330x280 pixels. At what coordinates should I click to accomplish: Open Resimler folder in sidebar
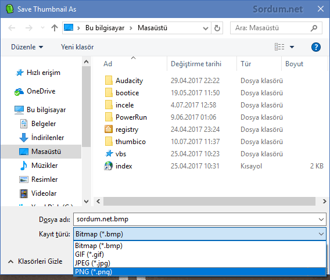[38, 180]
